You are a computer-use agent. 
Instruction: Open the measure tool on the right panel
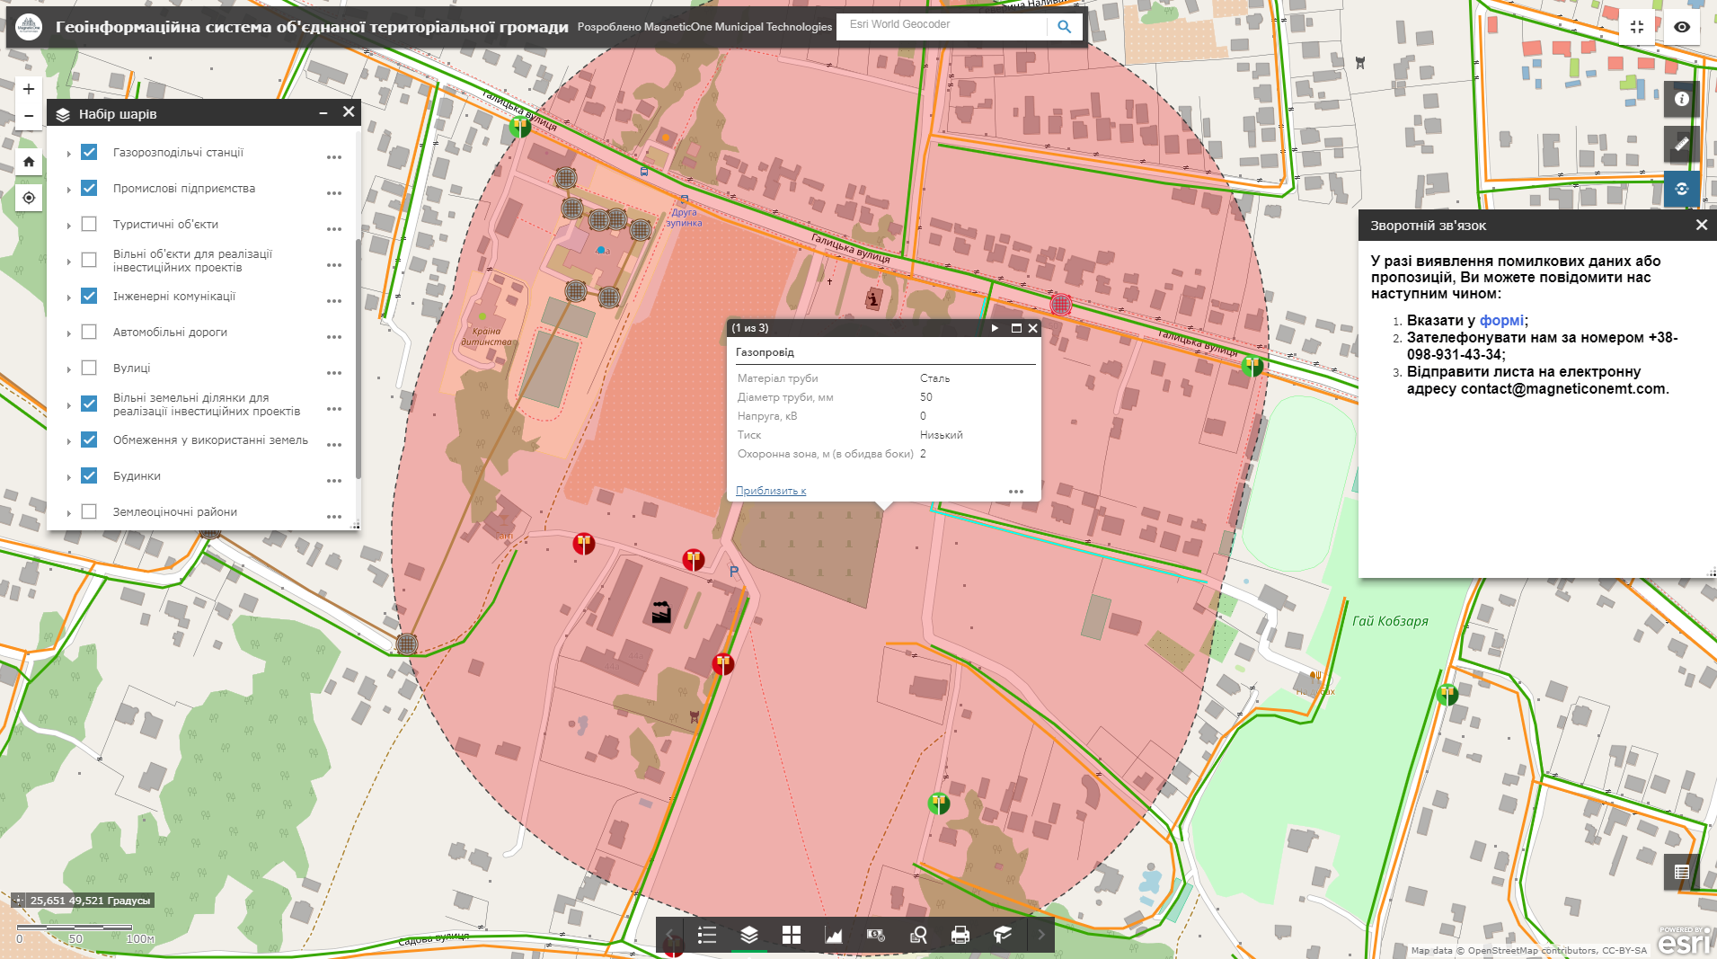pyautogui.click(x=1682, y=144)
